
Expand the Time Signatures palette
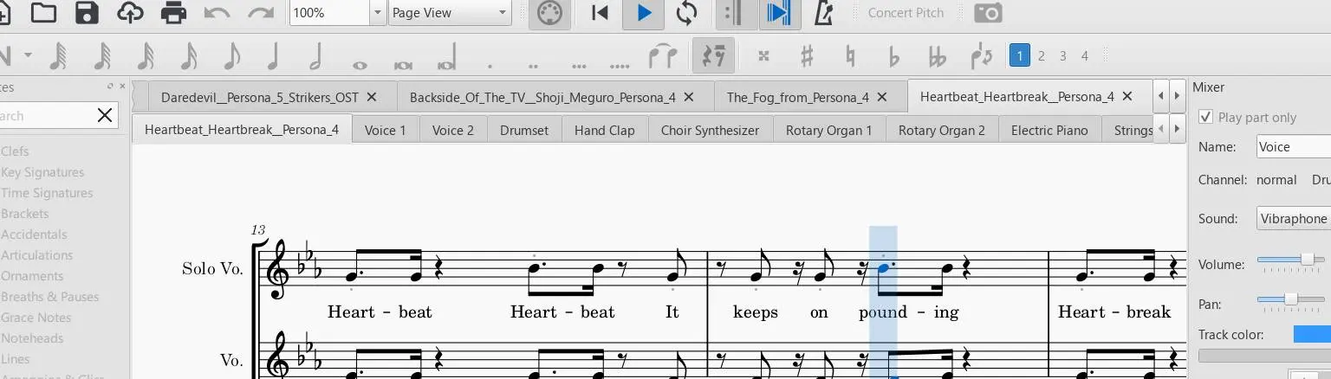tap(47, 193)
